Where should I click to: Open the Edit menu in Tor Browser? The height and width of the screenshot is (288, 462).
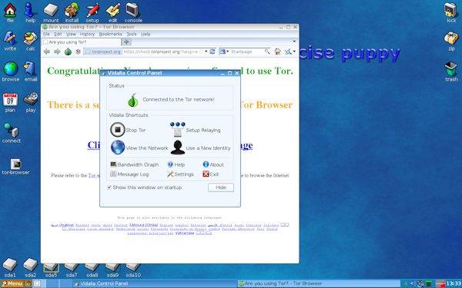58,34
